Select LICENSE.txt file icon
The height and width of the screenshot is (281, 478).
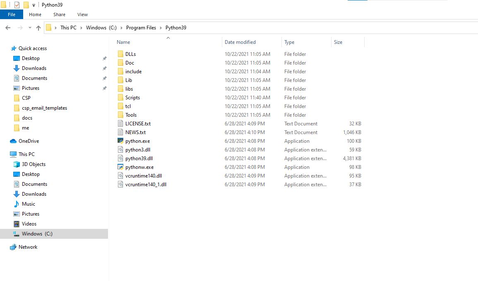click(120, 123)
